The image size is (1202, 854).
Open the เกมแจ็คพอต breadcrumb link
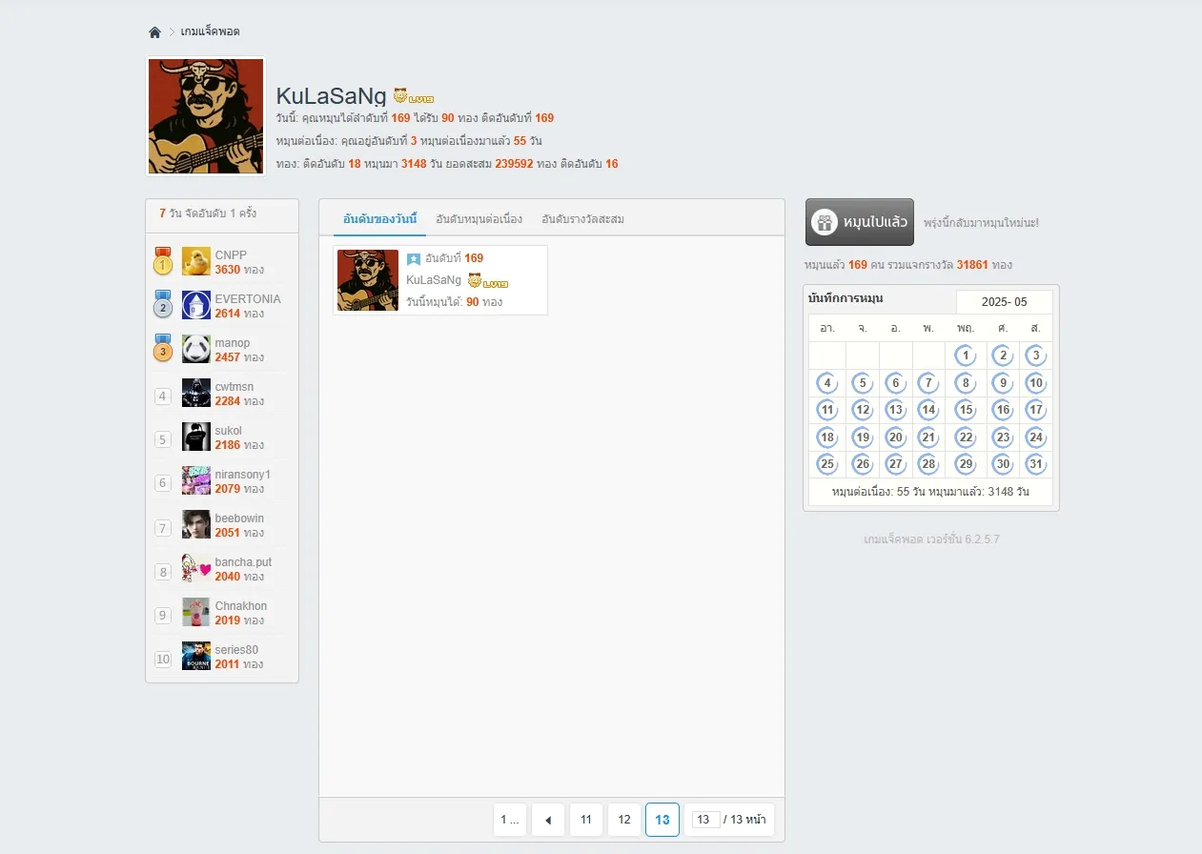coord(210,31)
